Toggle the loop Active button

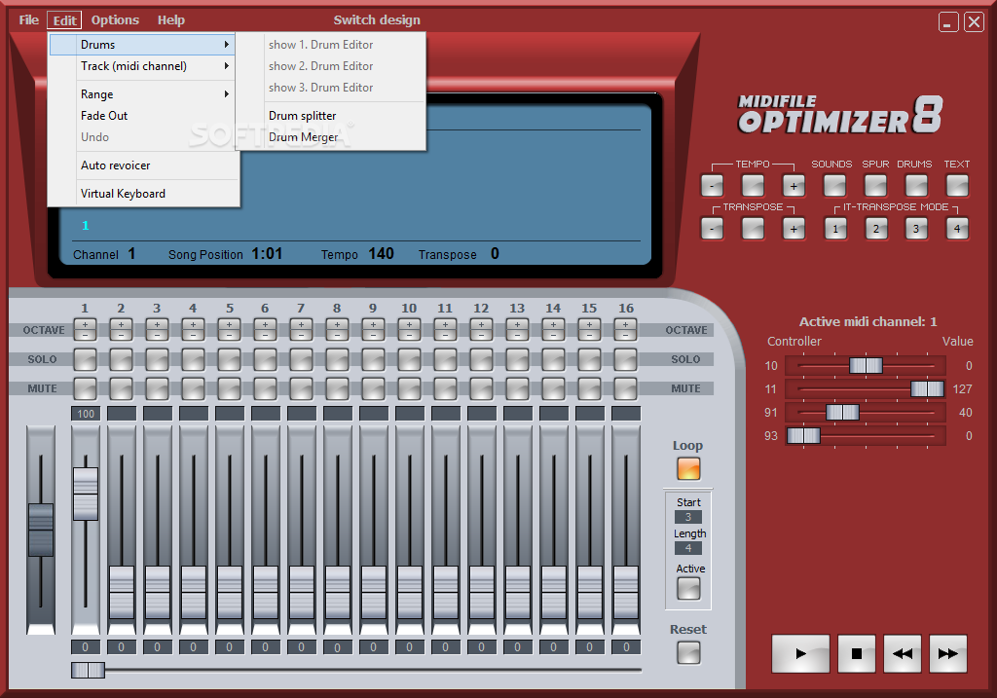pos(688,589)
